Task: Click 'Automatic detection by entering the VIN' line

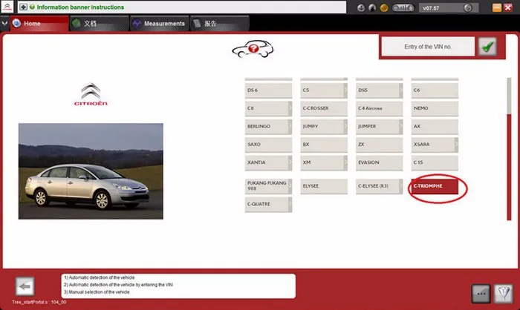Action: coord(118,285)
